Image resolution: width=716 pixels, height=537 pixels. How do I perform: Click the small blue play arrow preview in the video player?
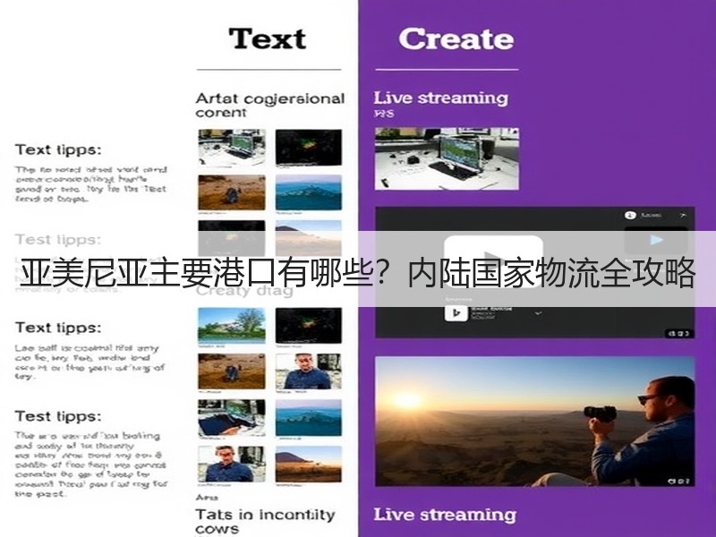(x=656, y=240)
